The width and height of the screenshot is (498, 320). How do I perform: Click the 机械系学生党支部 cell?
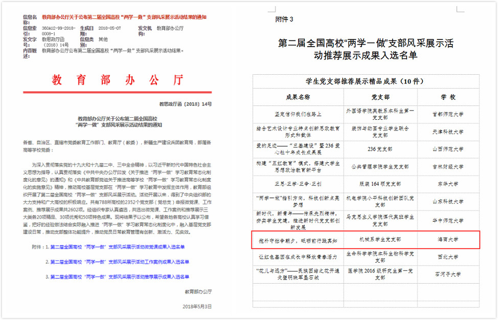click(380, 239)
